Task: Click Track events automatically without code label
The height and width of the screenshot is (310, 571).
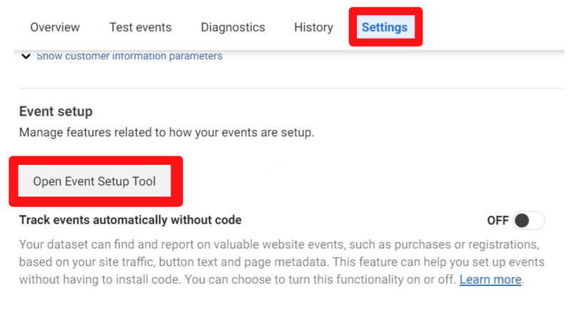Action: click(130, 220)
